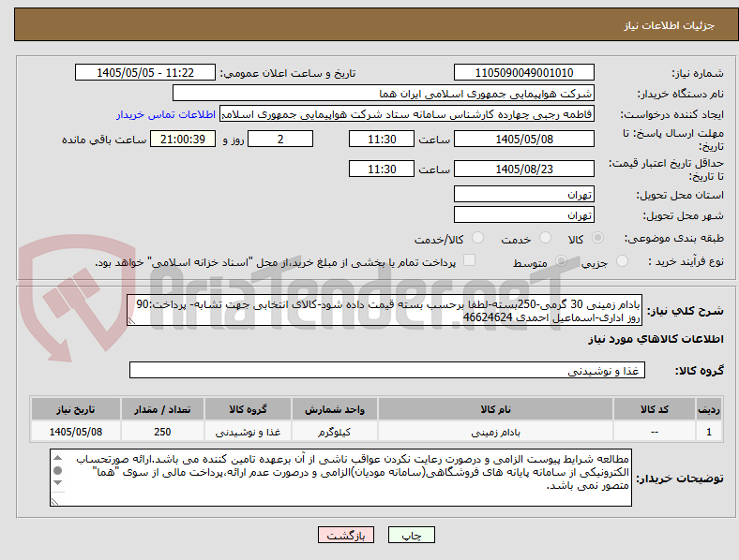Click the تاریخ نیاز column header
Viewport: 739px width, 560px height.
click(x=75, y=409)
